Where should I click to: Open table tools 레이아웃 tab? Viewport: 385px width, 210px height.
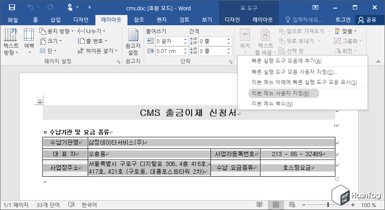pyautogui.click(x=263, y=20)
